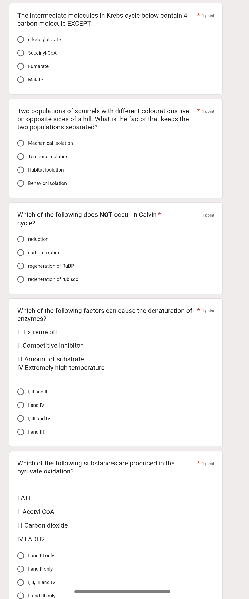Viewport: 249px width, 599px height.
Task: Select 'I, III and IV' radio button
Action: (21, 419)
